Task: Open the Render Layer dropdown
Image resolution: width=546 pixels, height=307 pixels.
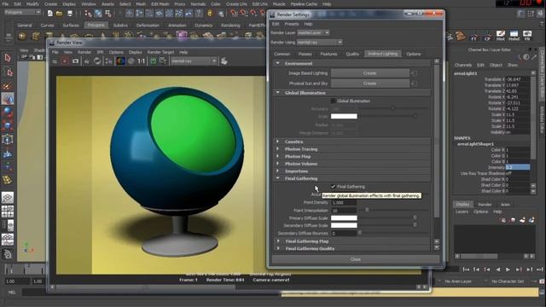Action: tap(313, 32)
